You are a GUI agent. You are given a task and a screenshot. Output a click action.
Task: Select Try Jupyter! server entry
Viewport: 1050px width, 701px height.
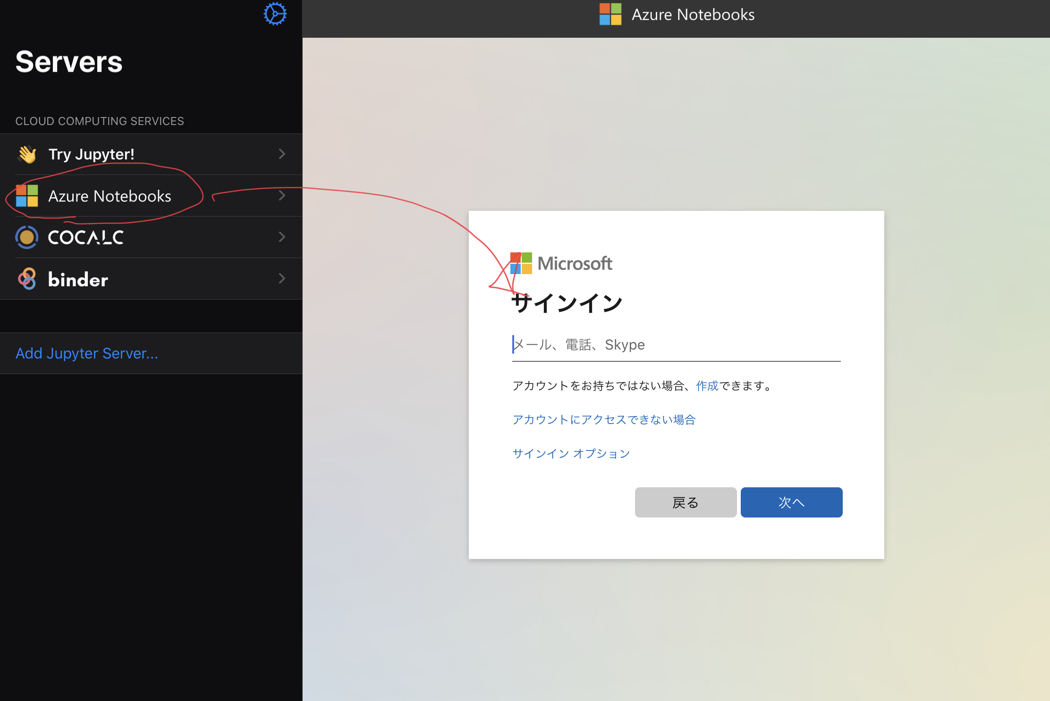pyautogui.click(x=92, y=154)
